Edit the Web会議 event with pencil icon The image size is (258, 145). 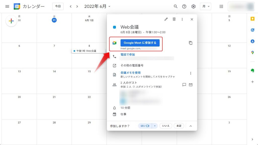(x=166, y=19)
